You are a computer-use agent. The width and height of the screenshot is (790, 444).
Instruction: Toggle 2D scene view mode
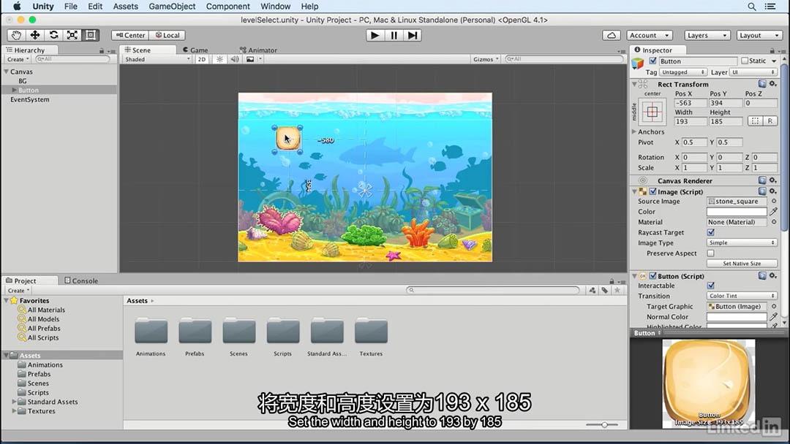(x=202, y=59)
